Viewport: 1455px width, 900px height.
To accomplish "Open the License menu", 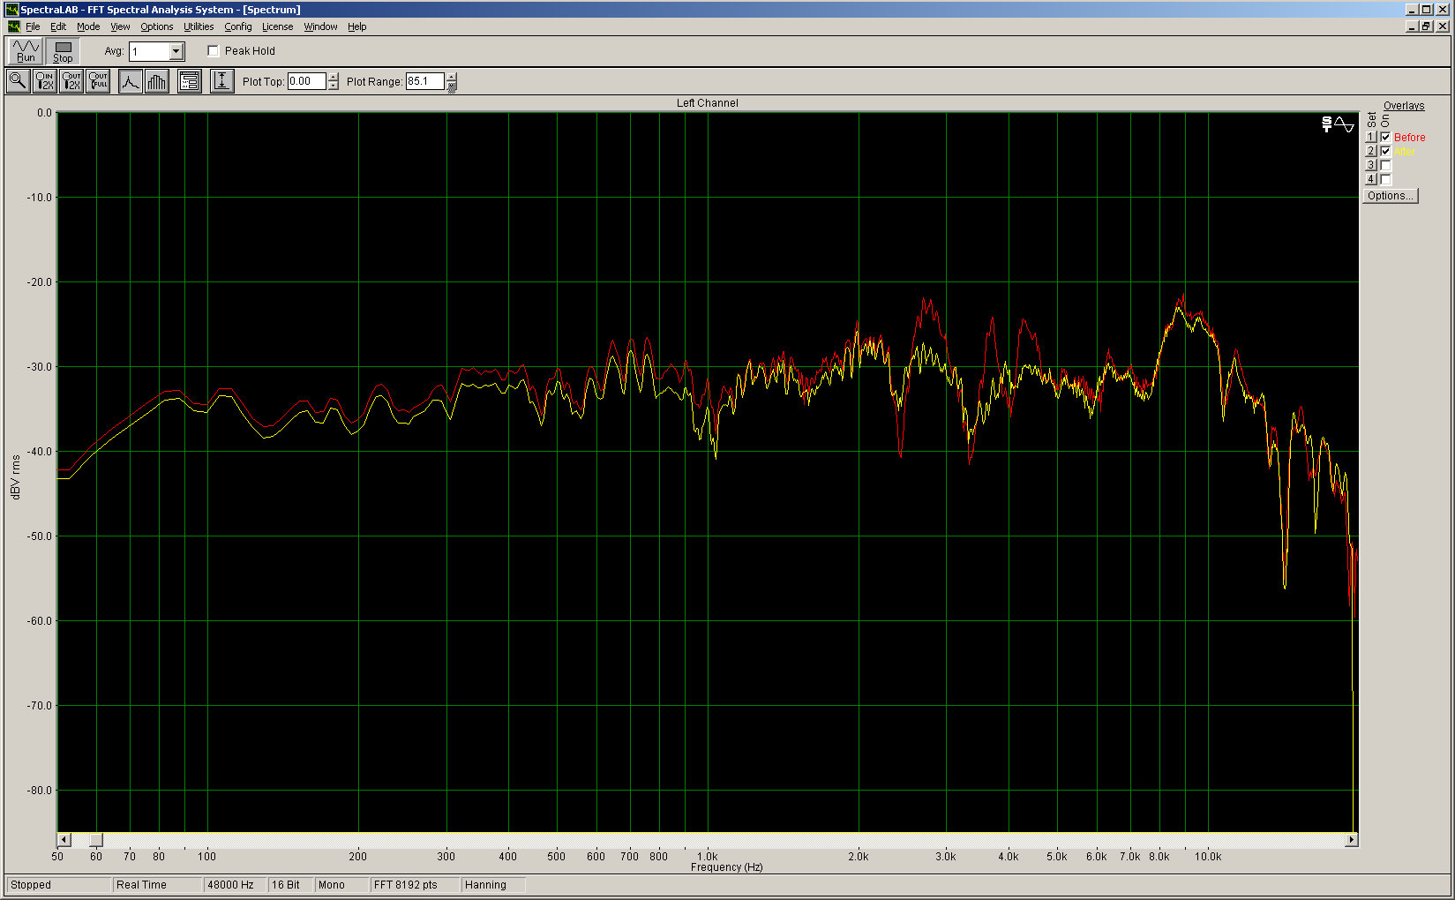I will coord(277,26).
